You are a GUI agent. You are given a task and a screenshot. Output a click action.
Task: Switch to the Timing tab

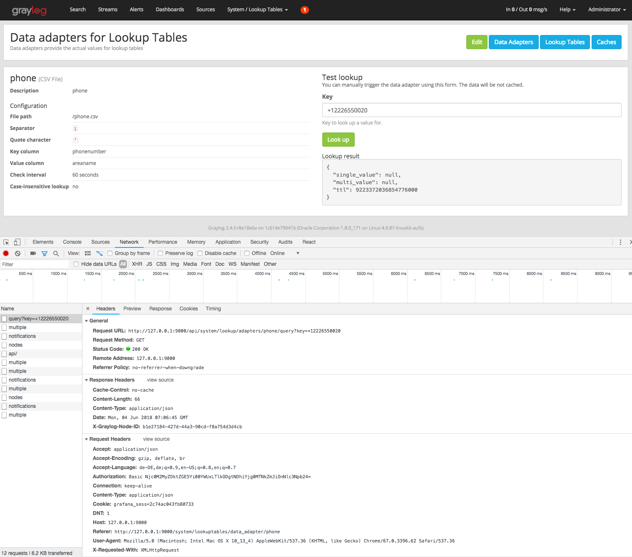(x=213, y=309)
